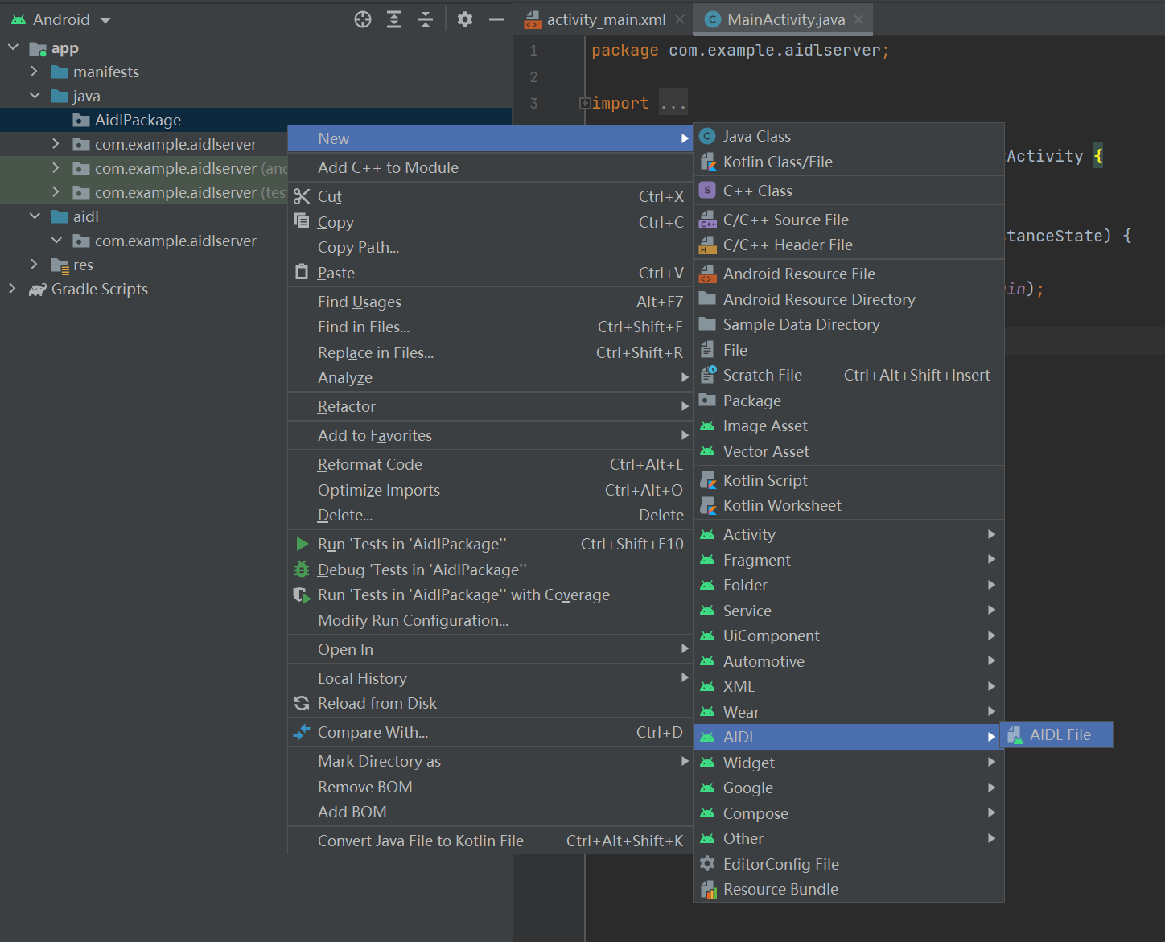Select Vector Asset entry
This screenshot has width=1165, height=942.
click(849, 451)
